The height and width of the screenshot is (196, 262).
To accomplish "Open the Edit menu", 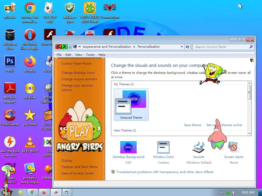I will click(x=68, y=55).
